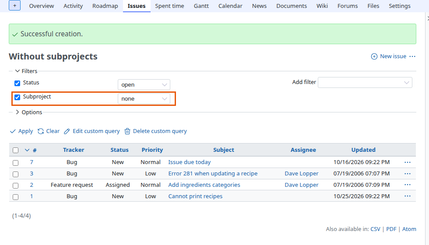The width and height of the screenshot is (429, 245).
Task: Check the box for issue 7 row
Action: pos(16,163)
